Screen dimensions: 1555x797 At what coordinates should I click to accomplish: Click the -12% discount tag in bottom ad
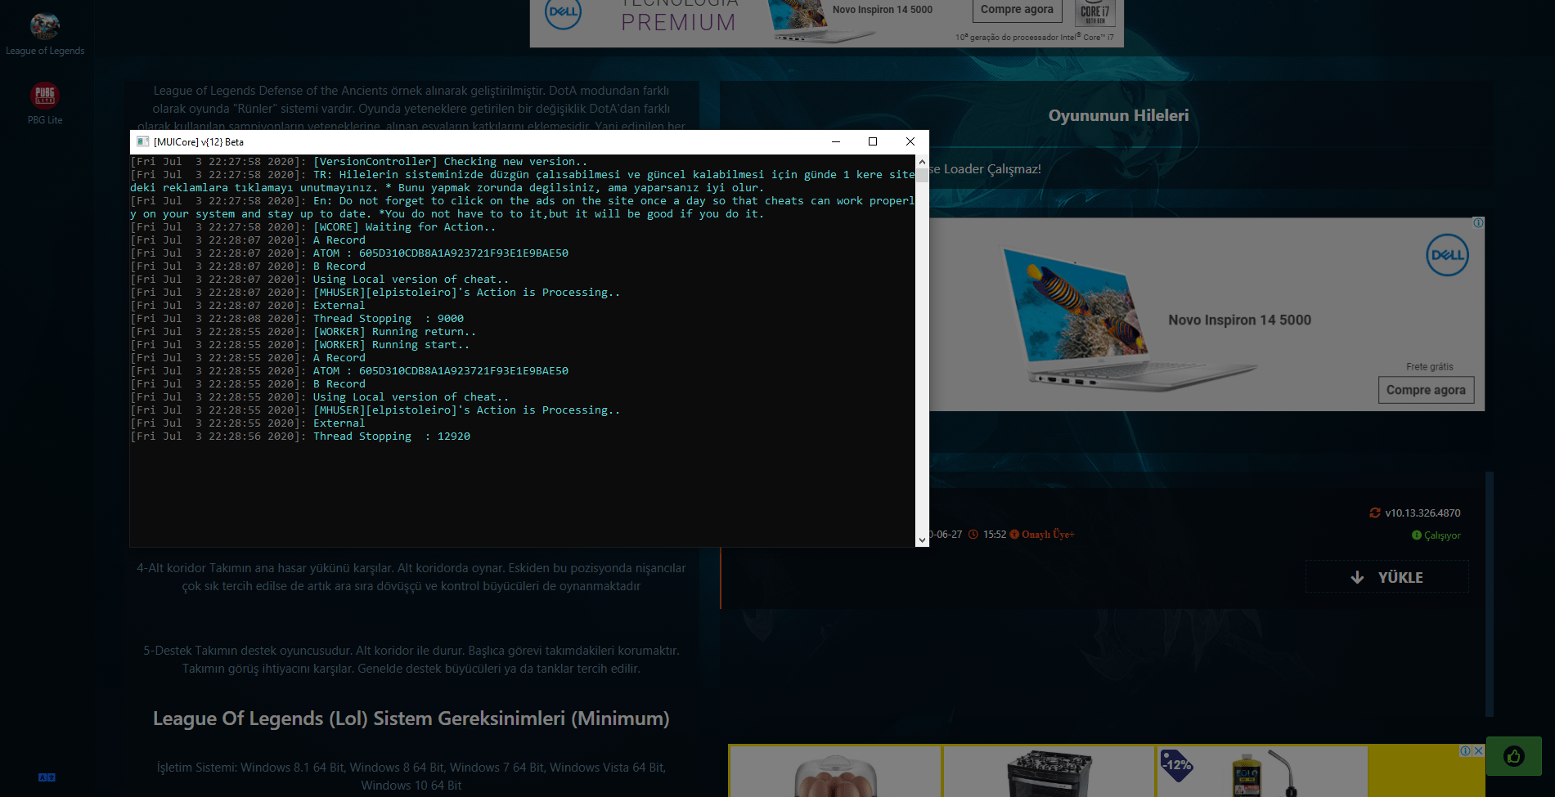[x=1176, y=765]
